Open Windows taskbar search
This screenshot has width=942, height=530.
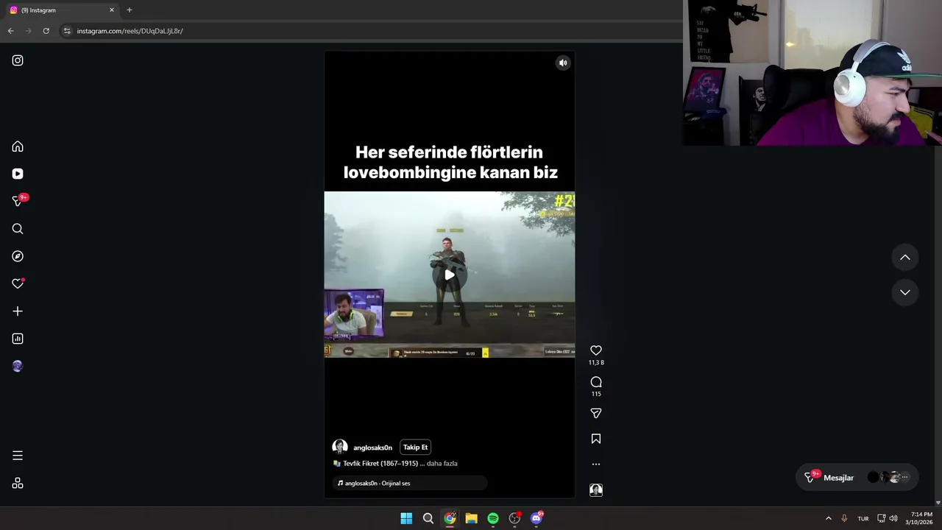click(x=428, y=519)
